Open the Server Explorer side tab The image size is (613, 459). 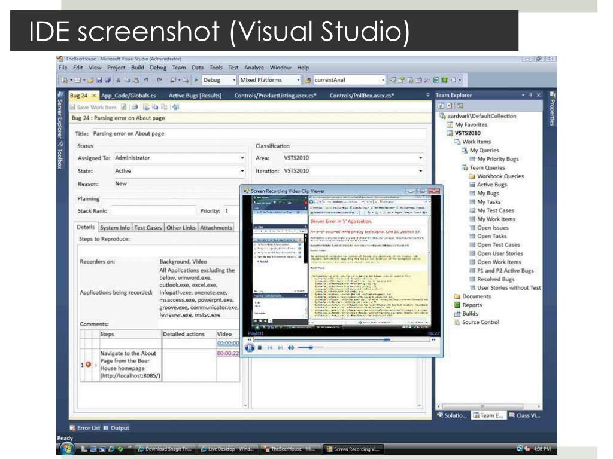[x=60, y=115]
